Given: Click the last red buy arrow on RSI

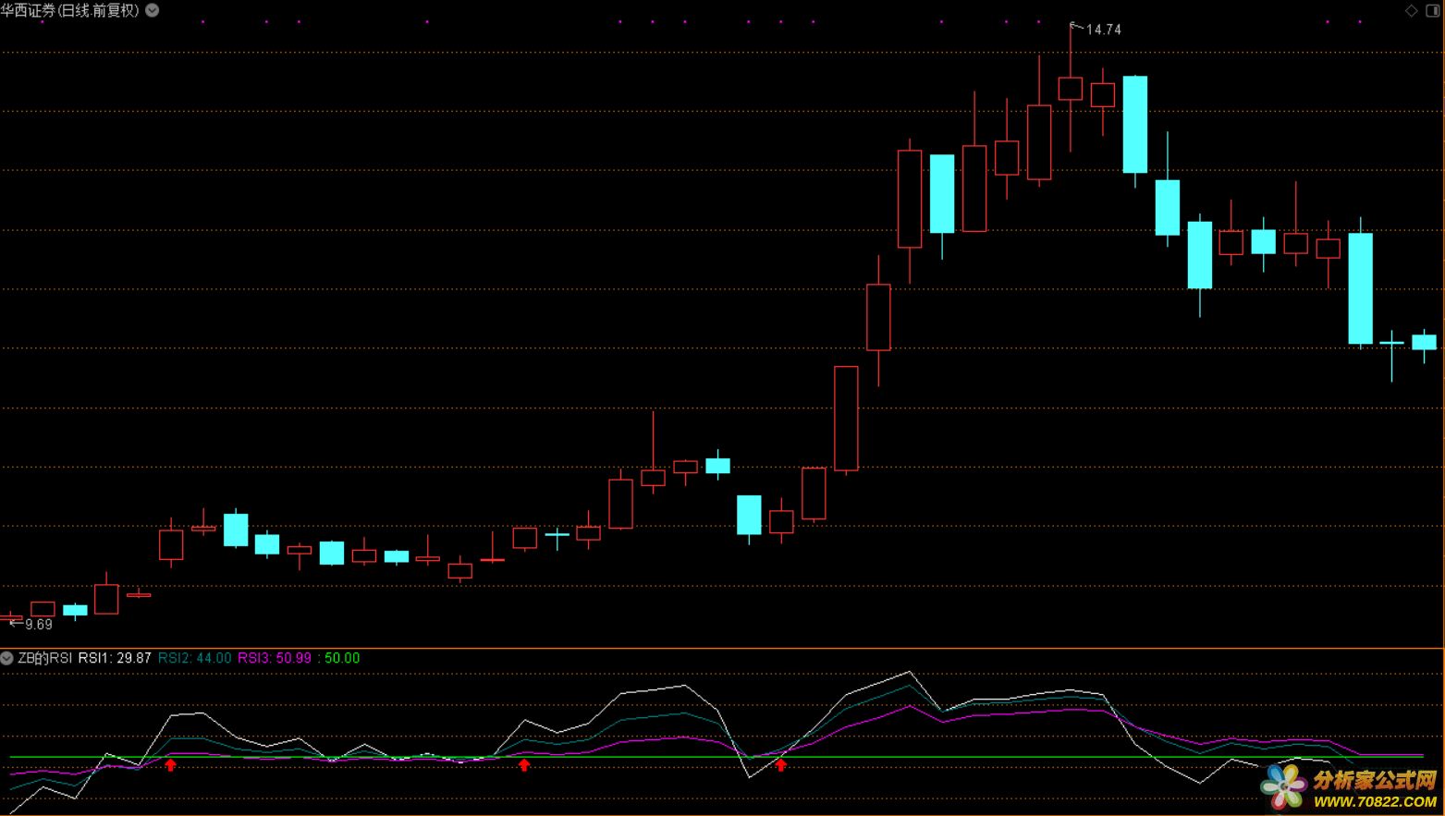Looking at the screenshot, I should coord(780,765).
